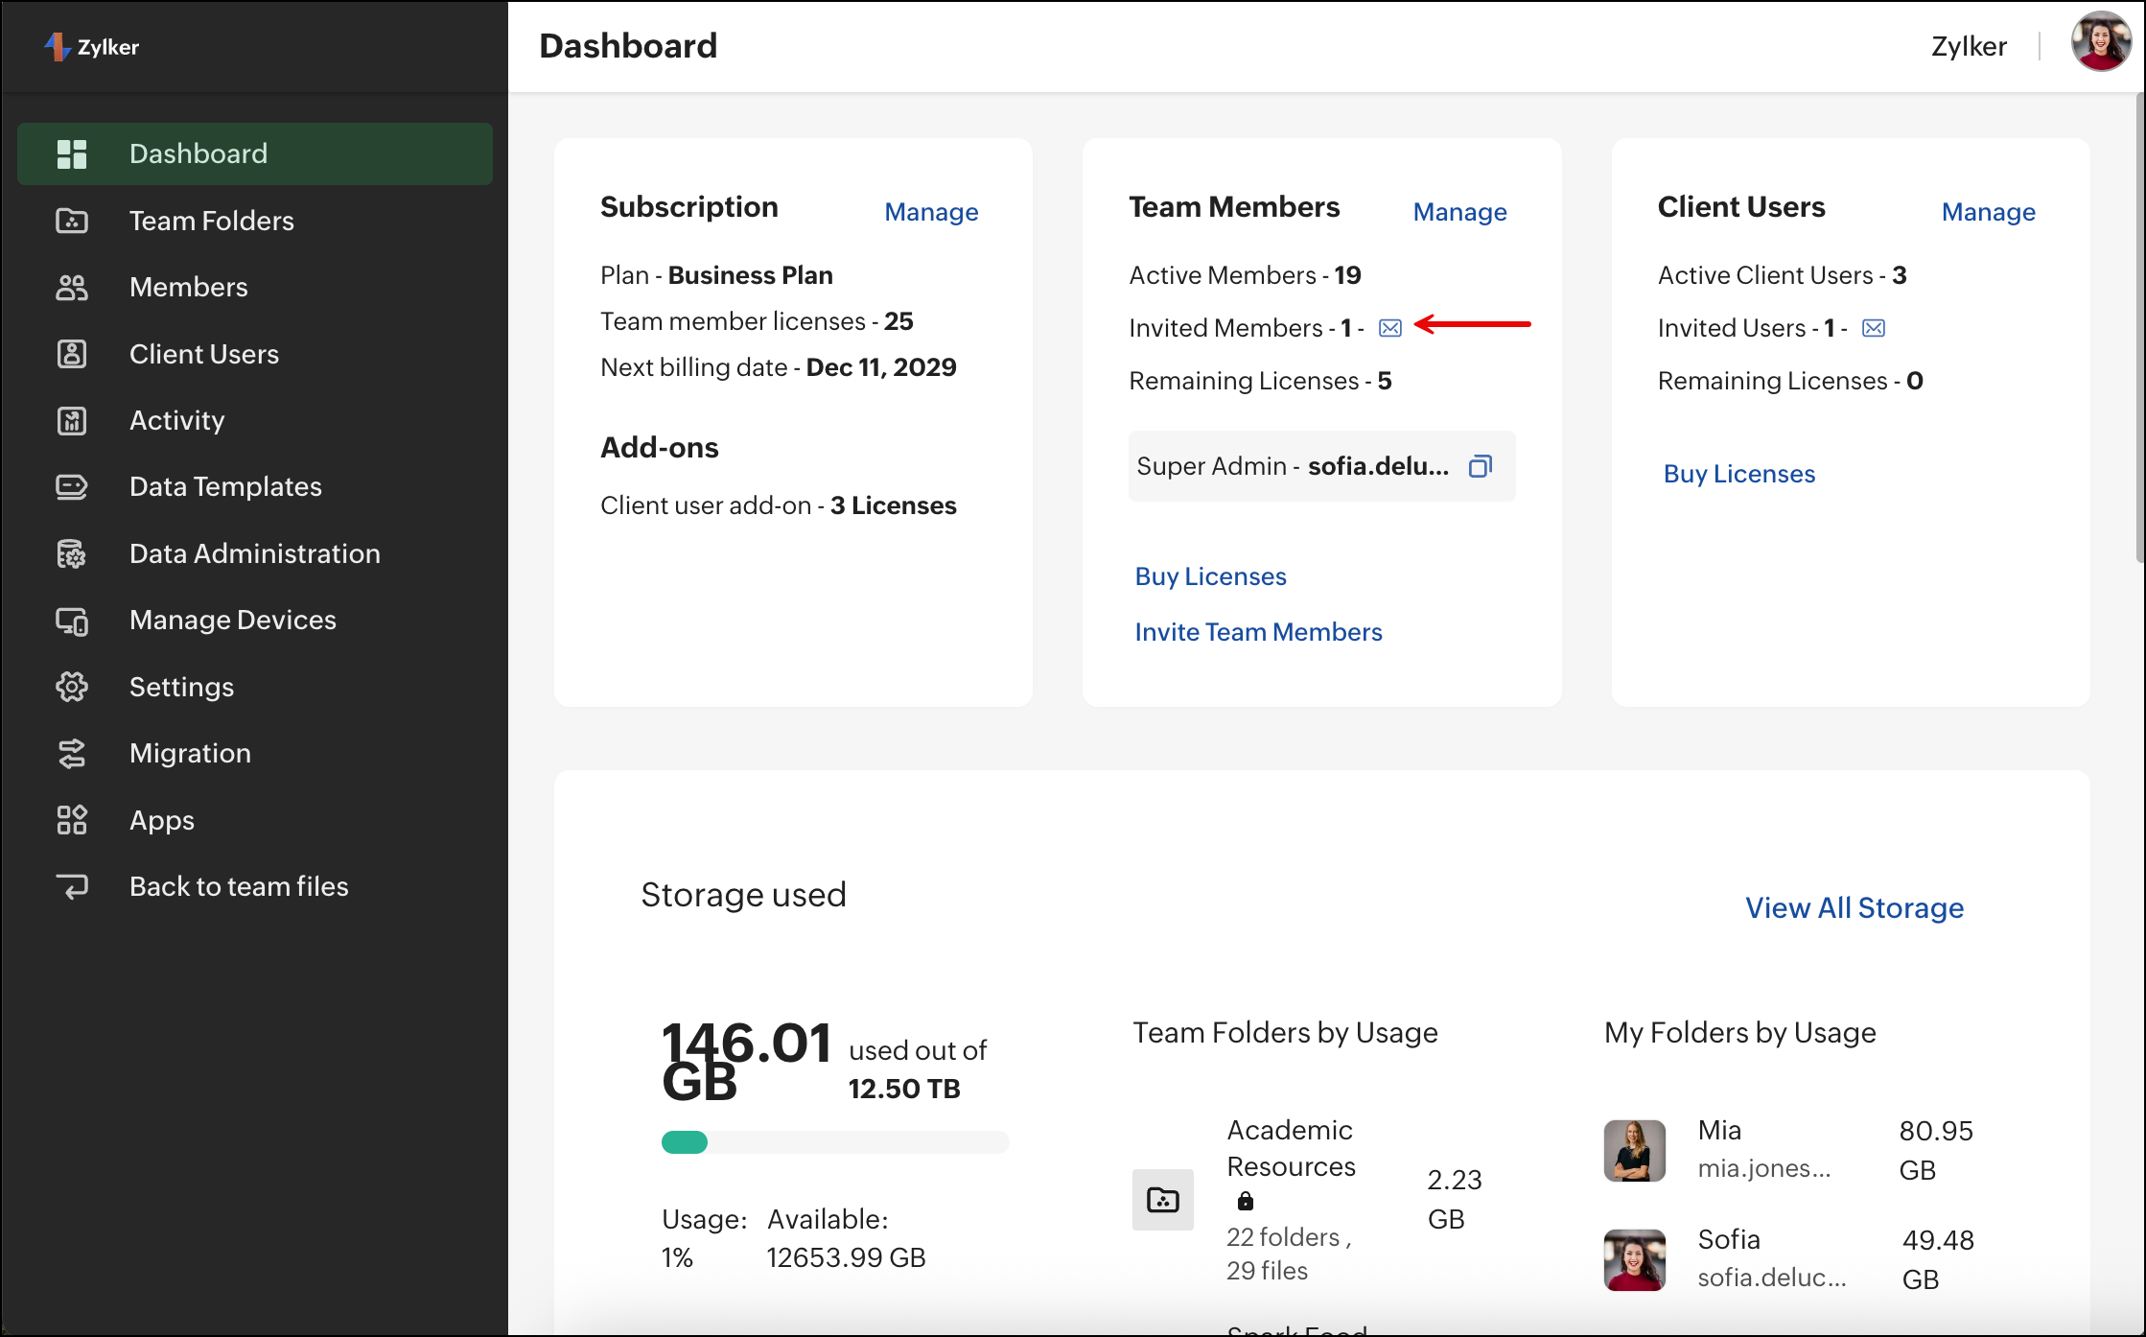Go to Members in sidebar

pyautogui.click(x=188, y=287)
